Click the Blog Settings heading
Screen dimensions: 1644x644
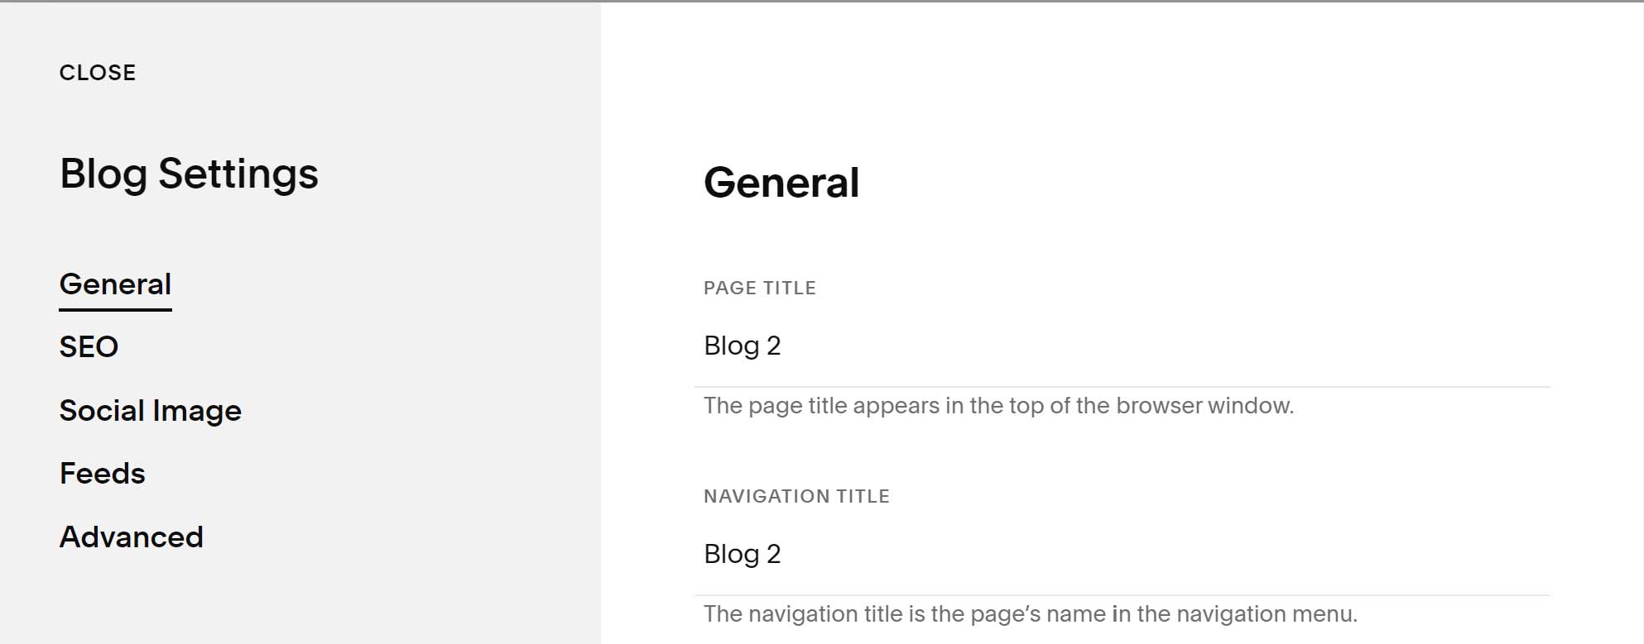(189, 174)
